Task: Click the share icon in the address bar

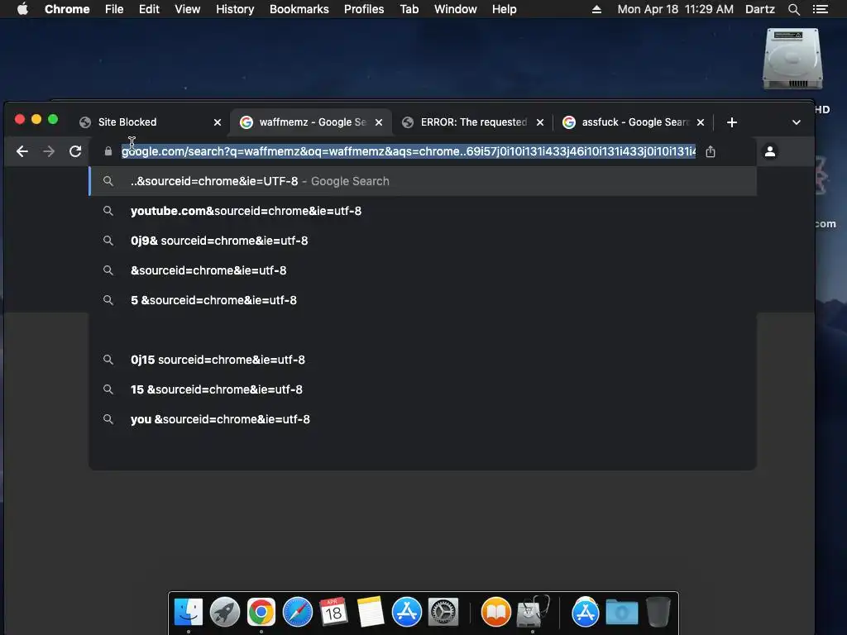Action: click(x=711, y=152)
